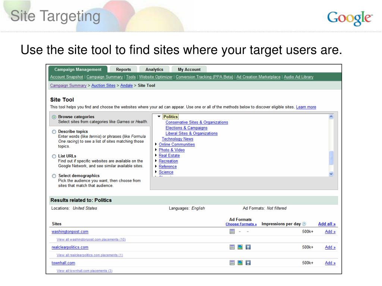Click the category list scroll down arrow
This screenshot has width=382, height=286.
click(331, 174)
